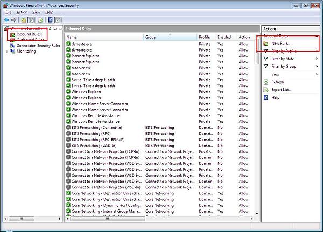Click the Help icon in the Actions pane
323x232 pixels.
pos(266,97)
